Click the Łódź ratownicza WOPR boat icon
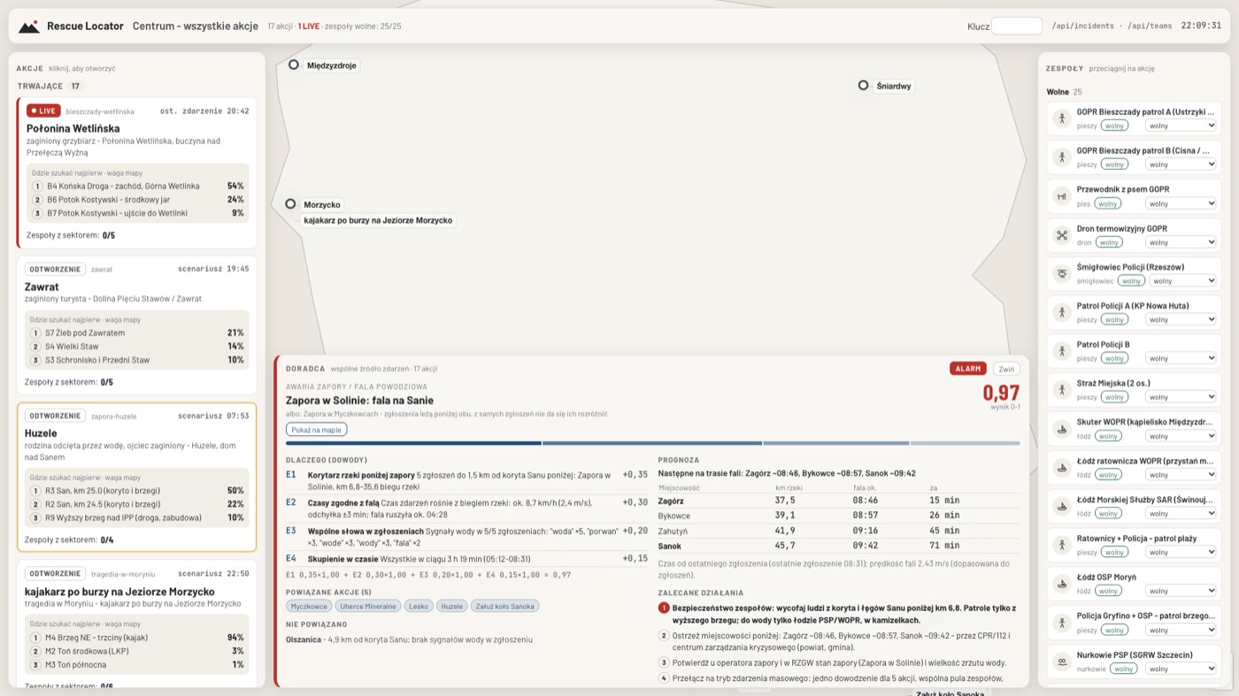 [x=1061, y=467]
